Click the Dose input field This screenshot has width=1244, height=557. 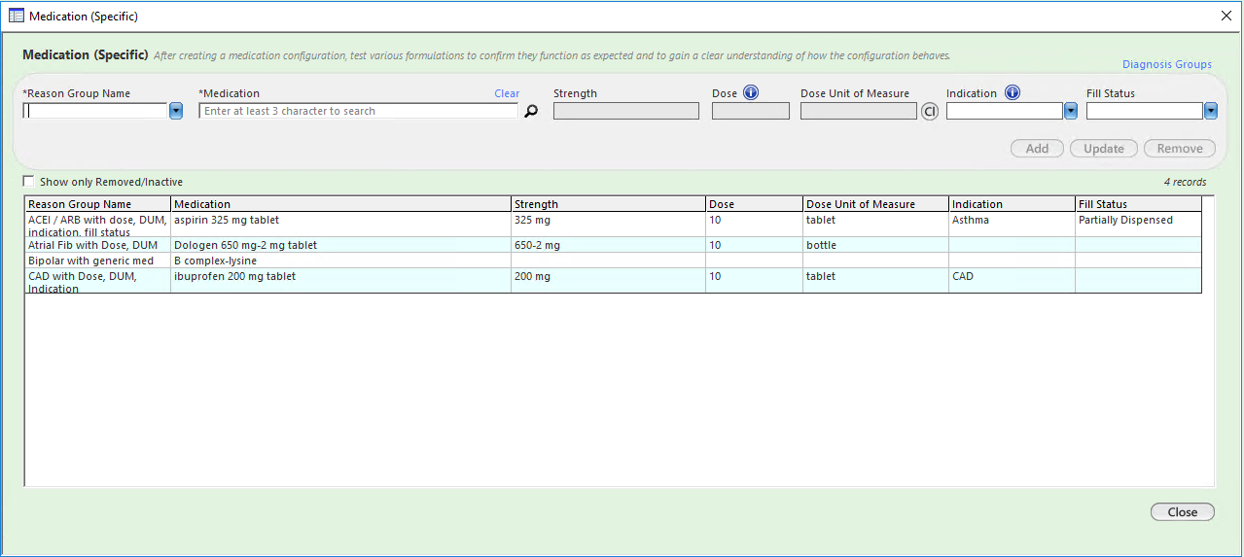pos(751,112)
